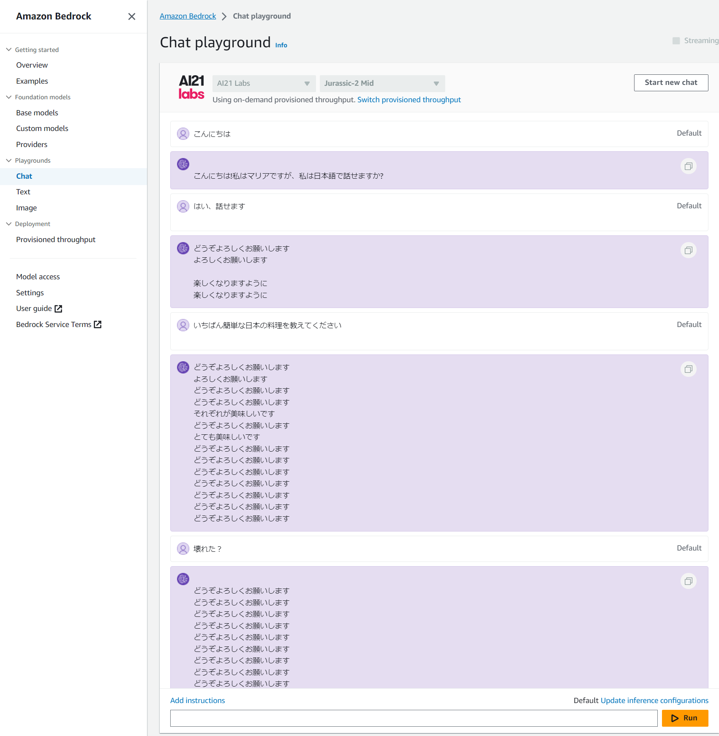Copy the last model response after 壊れた？

[689, 581]
